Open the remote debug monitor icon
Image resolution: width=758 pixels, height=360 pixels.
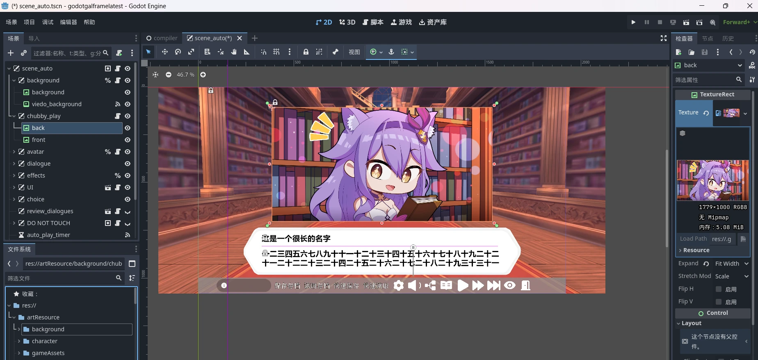pyautogui.click(x=673, y=22)
